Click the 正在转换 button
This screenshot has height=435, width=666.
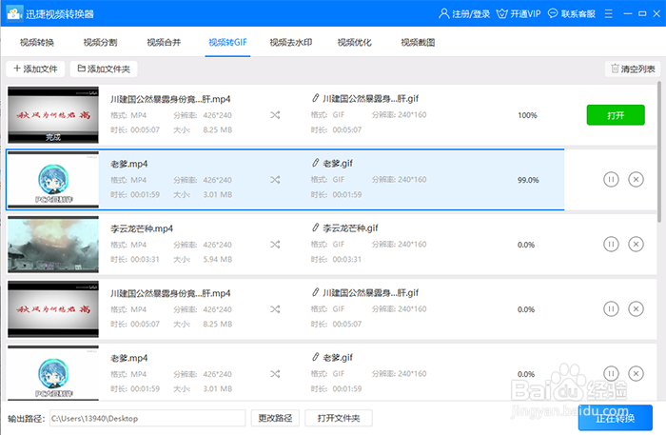(615, 418)
